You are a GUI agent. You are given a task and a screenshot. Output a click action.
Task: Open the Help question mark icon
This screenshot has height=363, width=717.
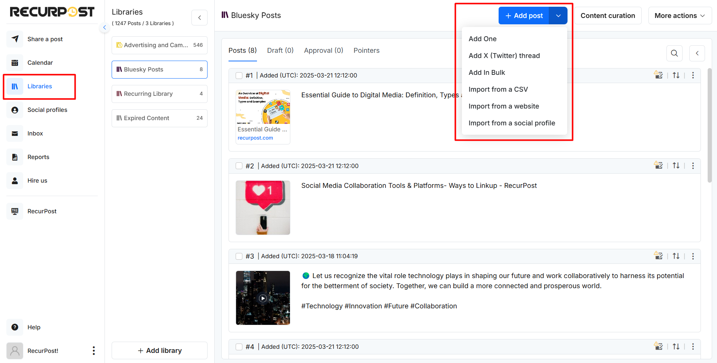[x=15, y=327]
